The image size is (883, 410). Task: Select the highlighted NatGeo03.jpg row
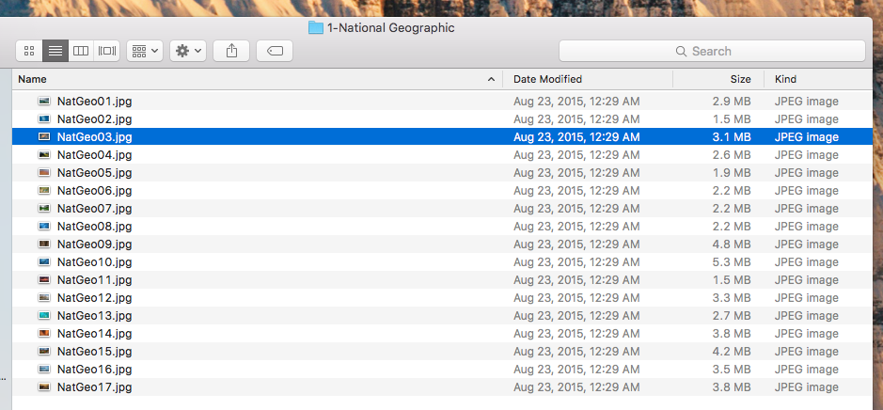94,136
